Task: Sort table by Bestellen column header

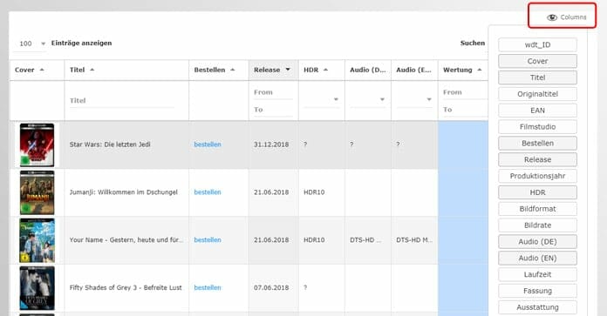Action: 218,70
